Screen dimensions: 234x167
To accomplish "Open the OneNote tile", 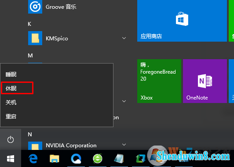I will tap(205, 81).
